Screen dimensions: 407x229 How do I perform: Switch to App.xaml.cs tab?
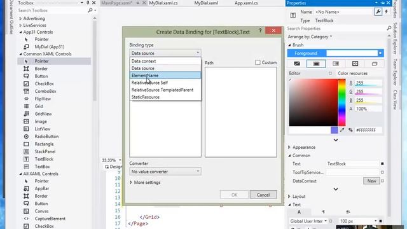(246, 3)
